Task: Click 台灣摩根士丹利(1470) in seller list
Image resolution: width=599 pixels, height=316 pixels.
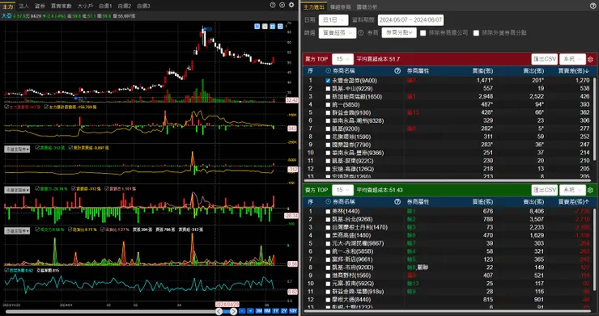Action: 359,227
